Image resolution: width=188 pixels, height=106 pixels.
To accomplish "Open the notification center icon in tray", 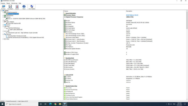I will coord(185,104).
